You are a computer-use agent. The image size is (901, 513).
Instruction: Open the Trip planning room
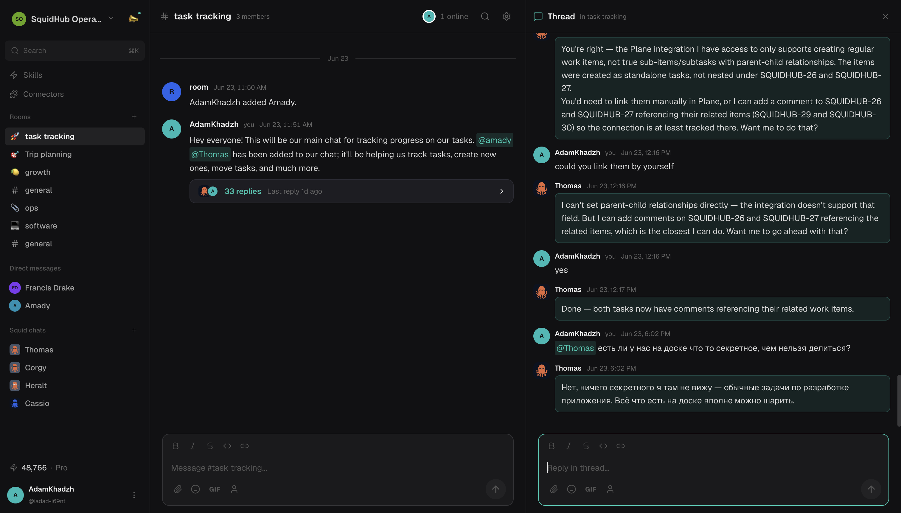coord(75,154)
